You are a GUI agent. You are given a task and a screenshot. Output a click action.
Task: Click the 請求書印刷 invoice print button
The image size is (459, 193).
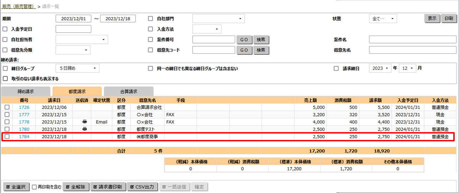pyautogui.click(x=108, y=187)
